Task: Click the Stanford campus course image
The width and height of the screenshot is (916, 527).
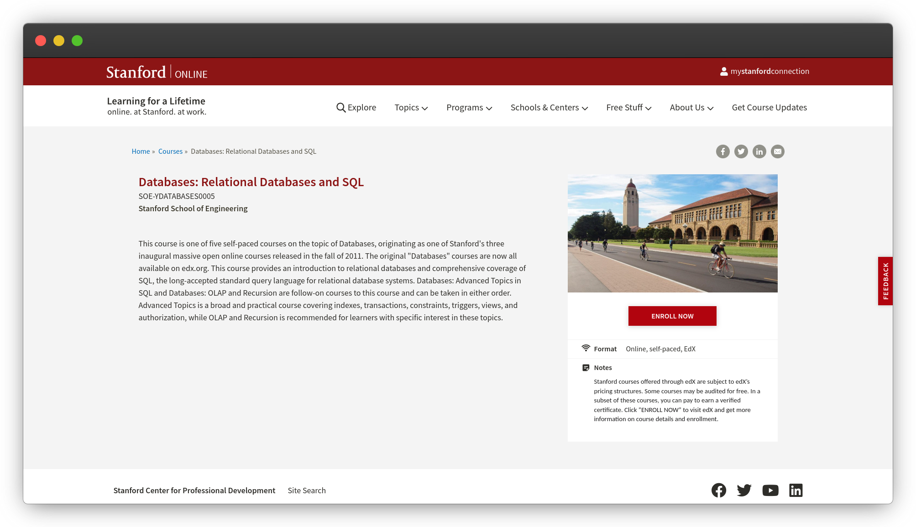Action: (672, 233)
